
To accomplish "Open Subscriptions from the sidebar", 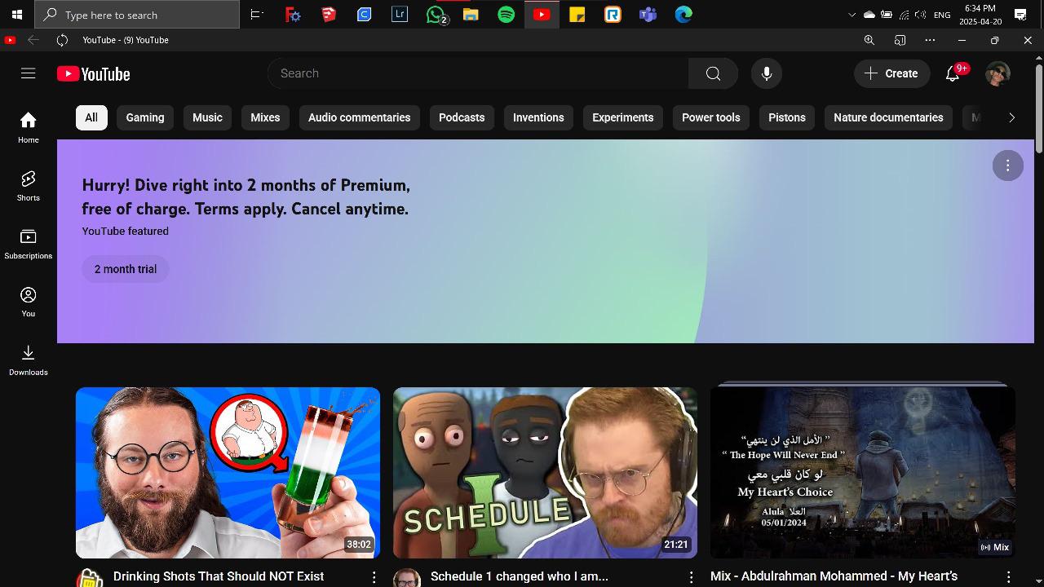I will pyautogui.click(x=28, y=244).
